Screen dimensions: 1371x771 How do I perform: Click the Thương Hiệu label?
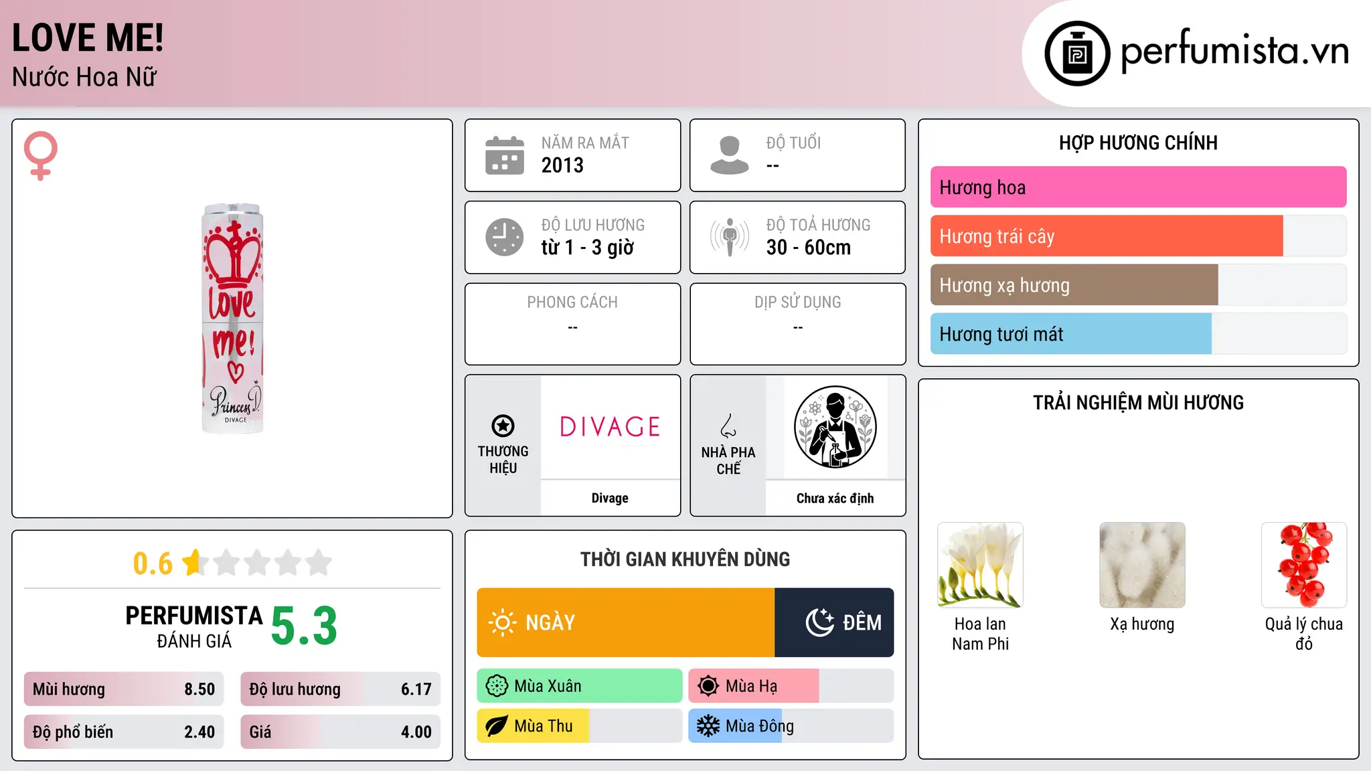pyautogui.click(x=503, y=460)
